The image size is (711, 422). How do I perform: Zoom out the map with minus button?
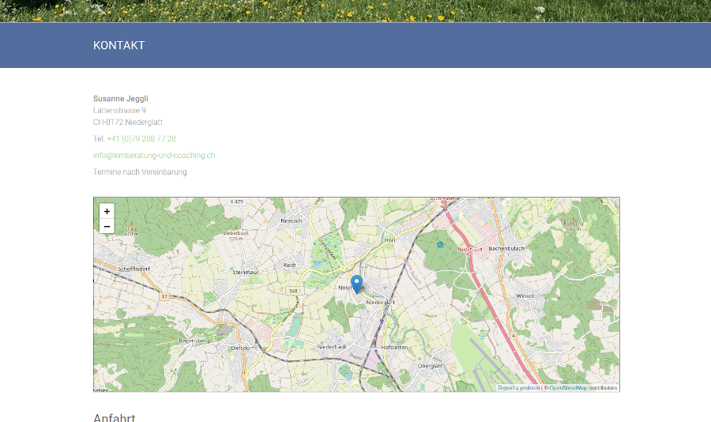tap(107, 226)
